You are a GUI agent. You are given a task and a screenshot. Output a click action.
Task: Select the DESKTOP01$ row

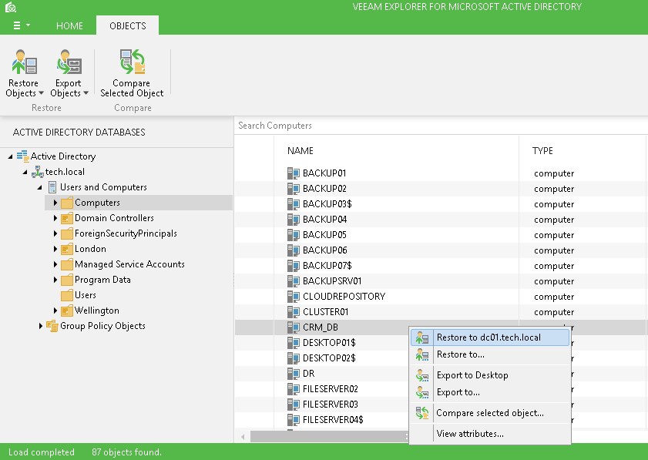[x=322, y=343]
